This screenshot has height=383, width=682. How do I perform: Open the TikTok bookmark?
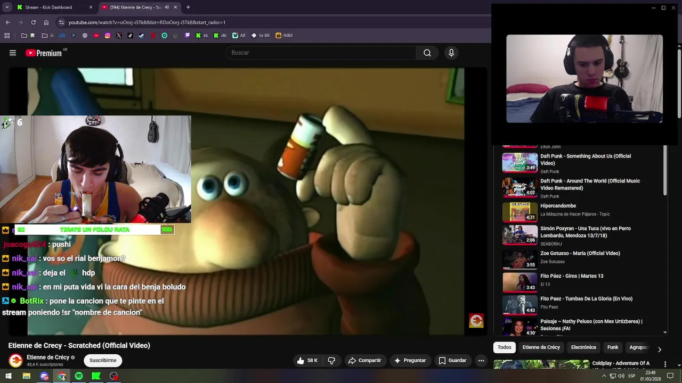tap(130, 36)
